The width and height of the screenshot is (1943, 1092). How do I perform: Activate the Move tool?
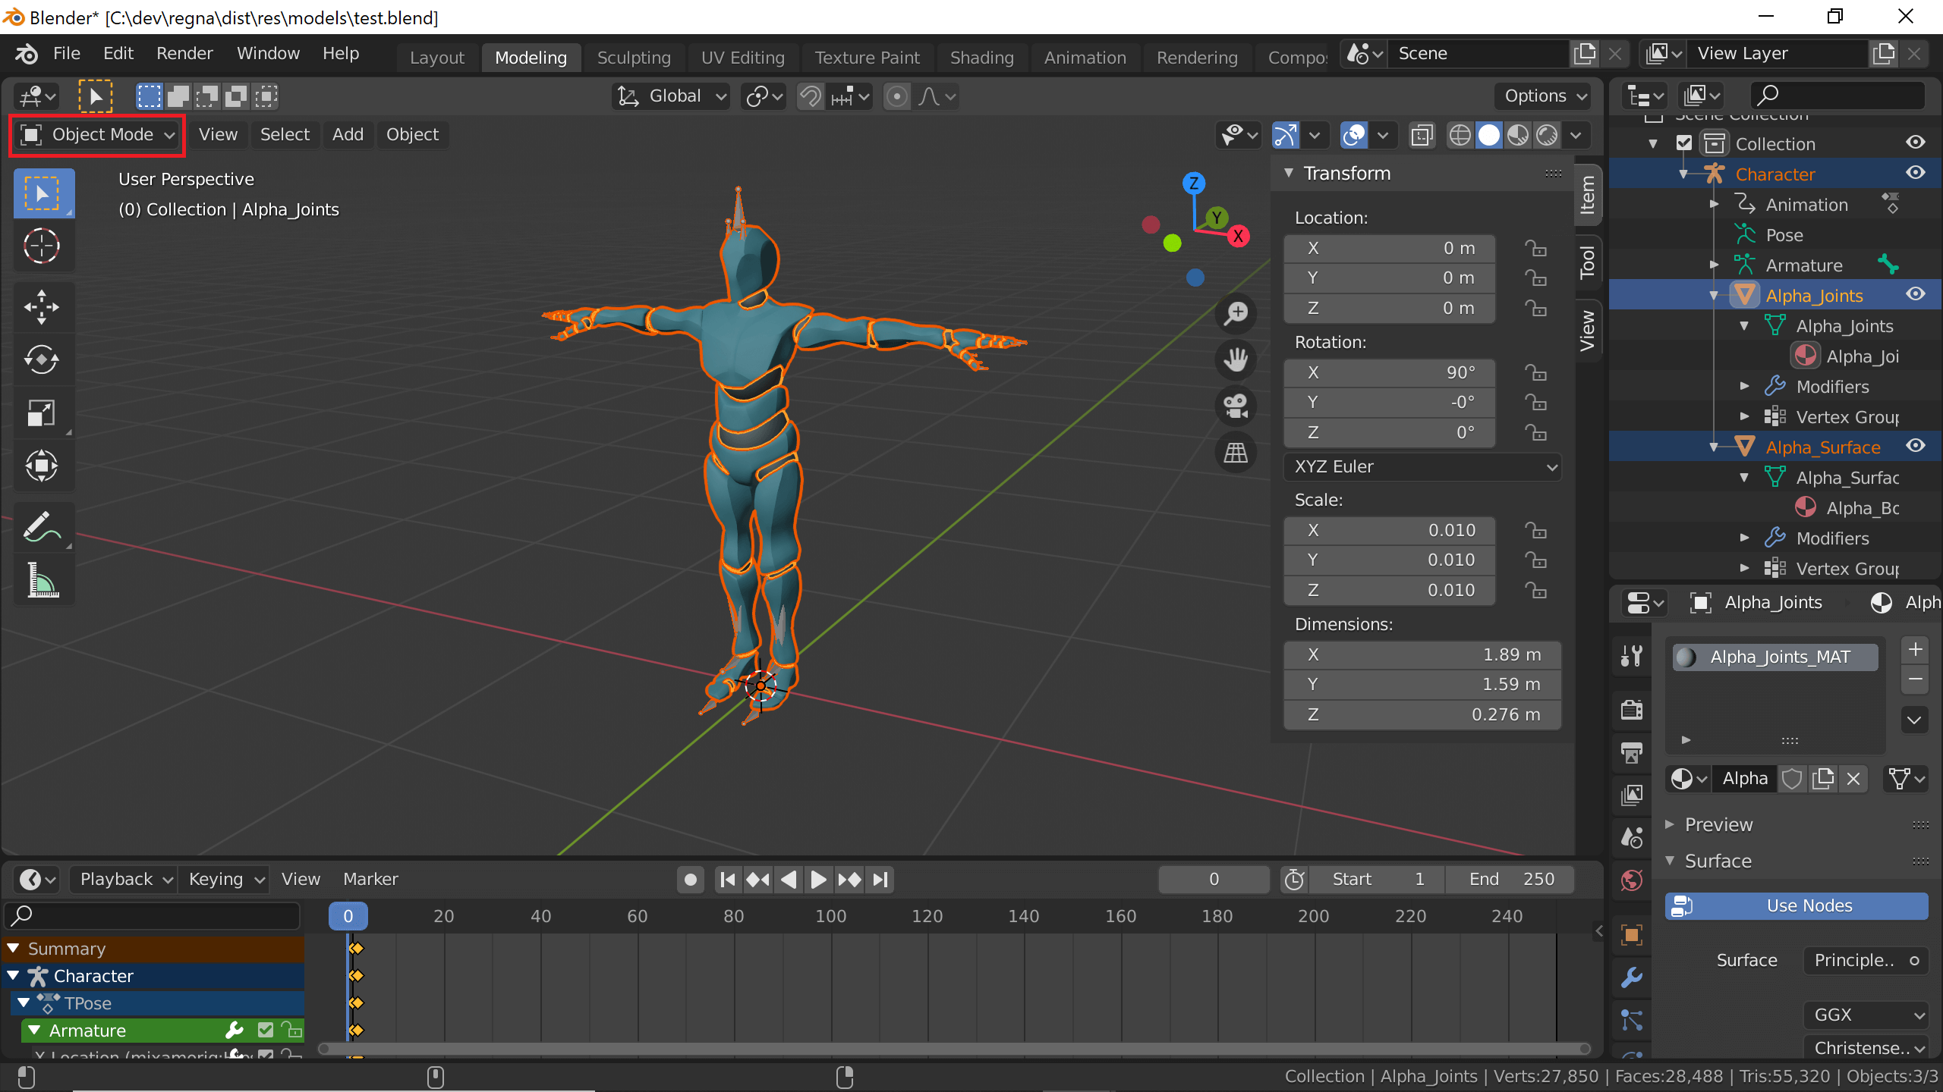43,307
